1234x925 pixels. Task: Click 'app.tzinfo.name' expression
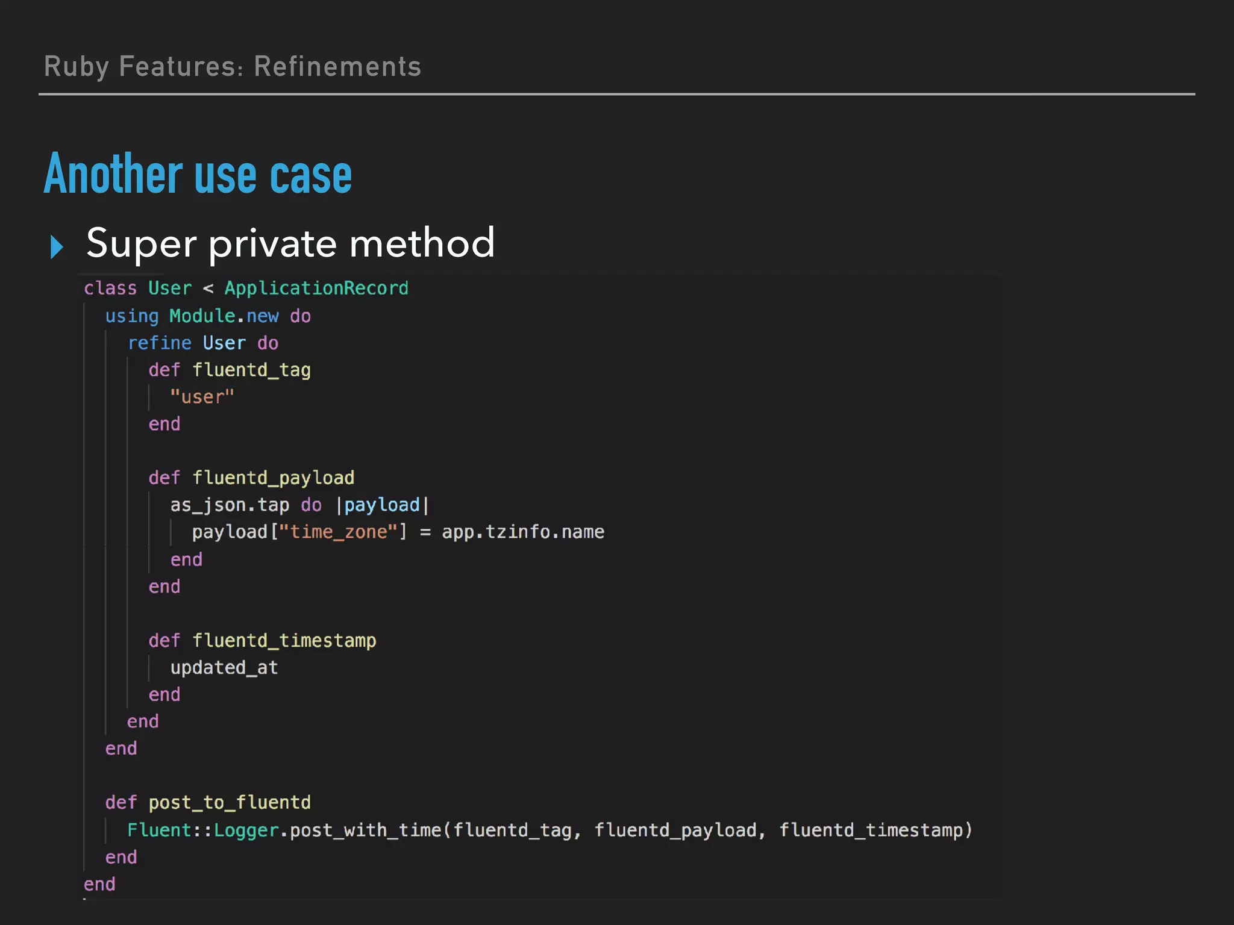(522, 532)
